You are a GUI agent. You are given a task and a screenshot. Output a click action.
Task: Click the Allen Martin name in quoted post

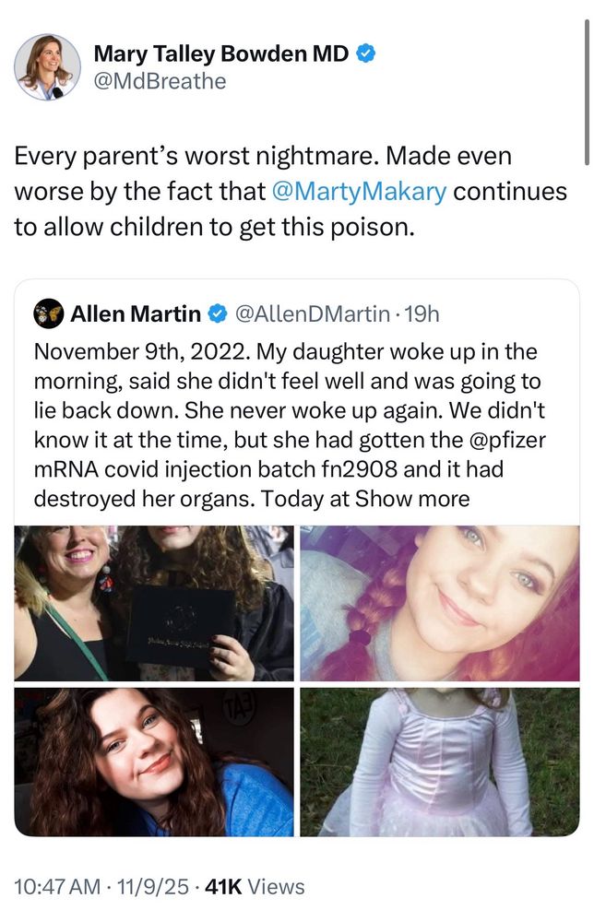point(135,314)
